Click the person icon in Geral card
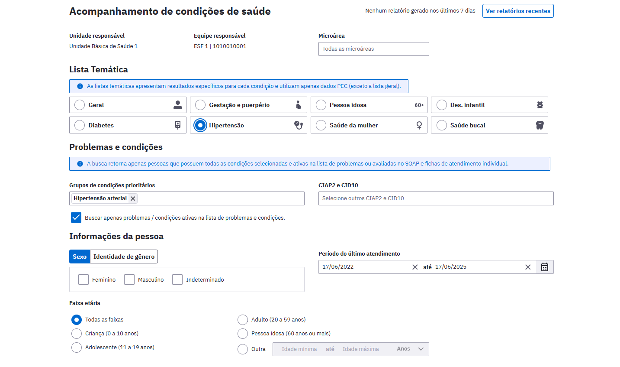 [x=178, y=105]
